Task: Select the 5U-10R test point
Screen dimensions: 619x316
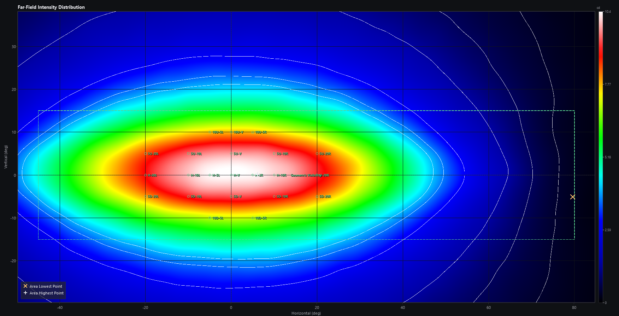Action: (x=274, y=154)
